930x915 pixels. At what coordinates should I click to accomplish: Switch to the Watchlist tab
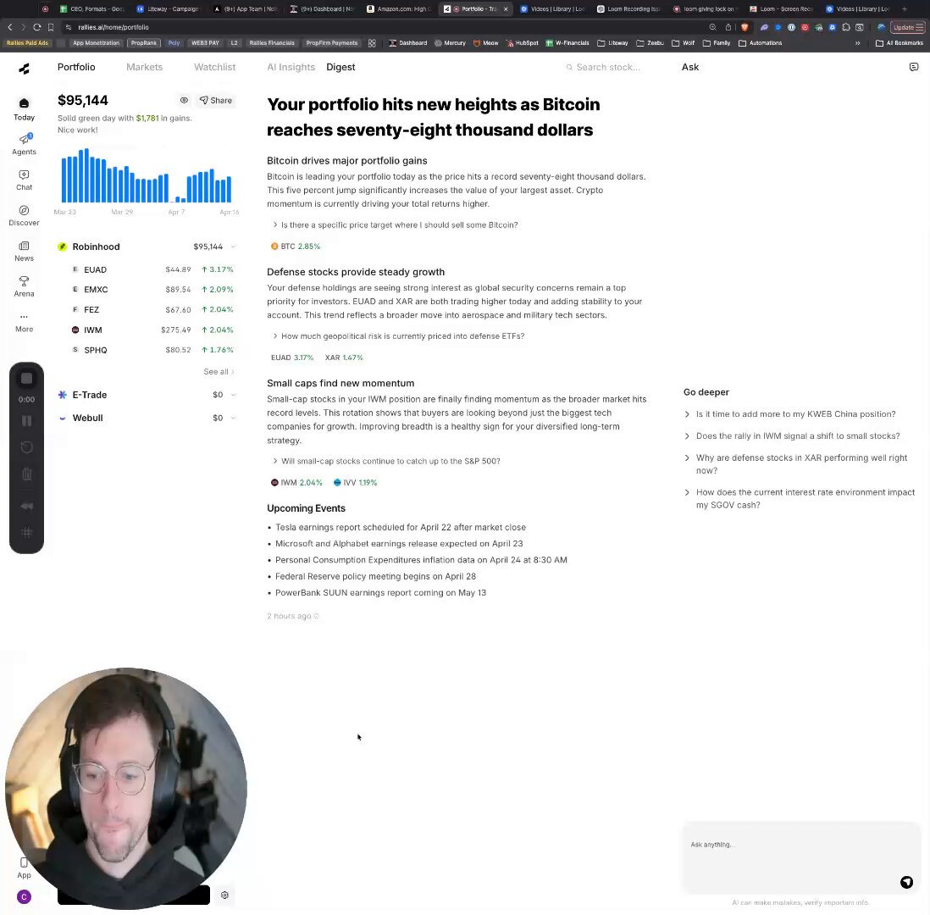pyautogui.click(x=214, y=67)
